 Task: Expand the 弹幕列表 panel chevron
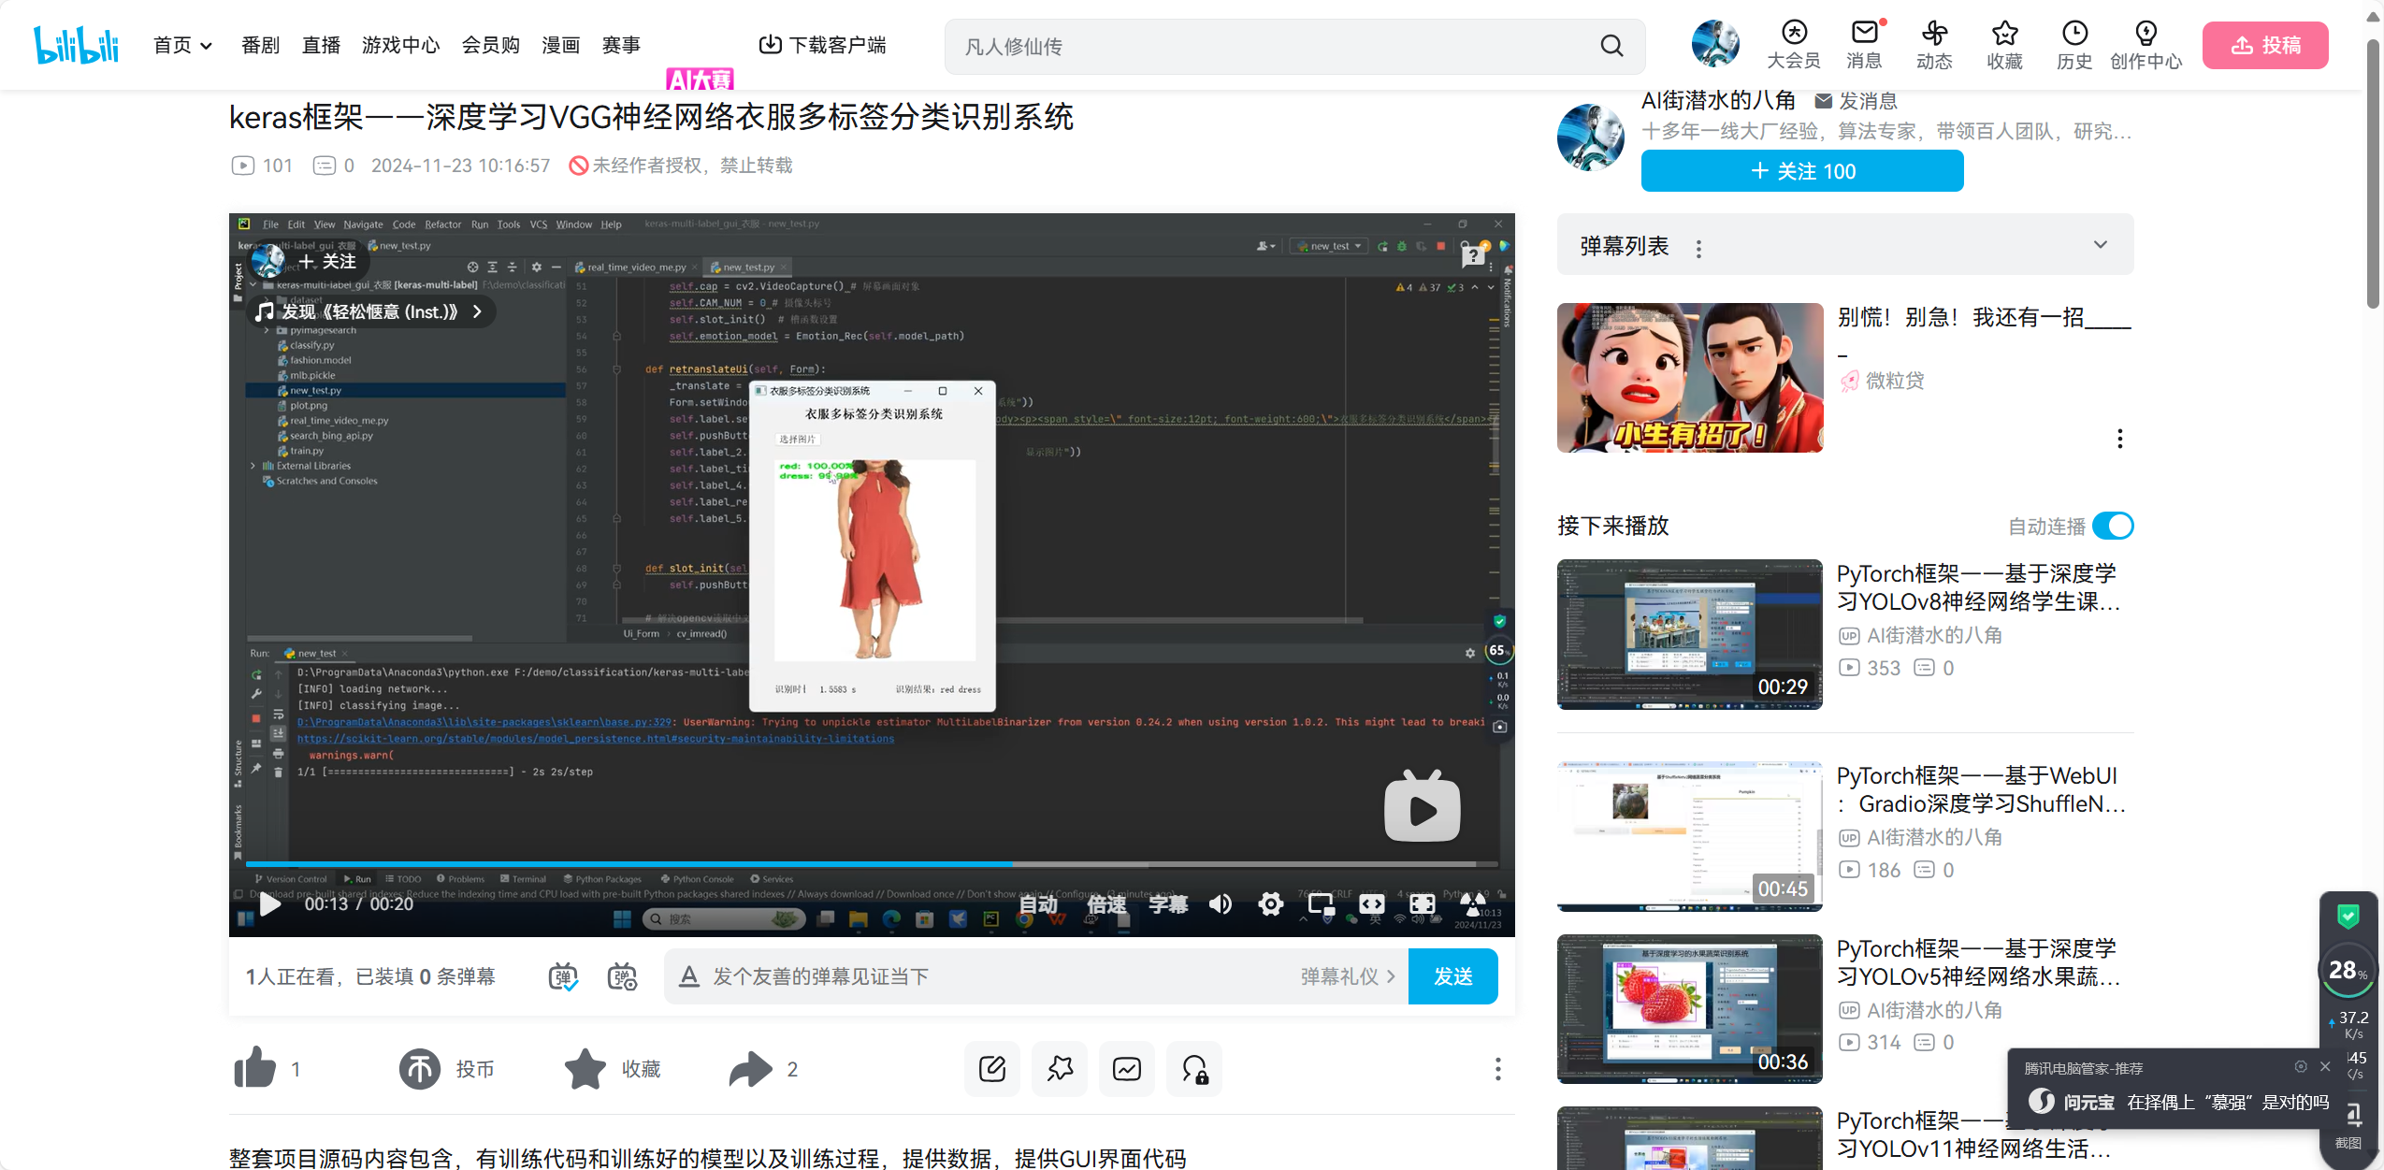tap(2101, 245)
